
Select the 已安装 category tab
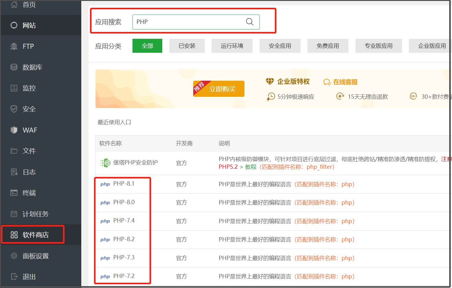coord(187,46)
